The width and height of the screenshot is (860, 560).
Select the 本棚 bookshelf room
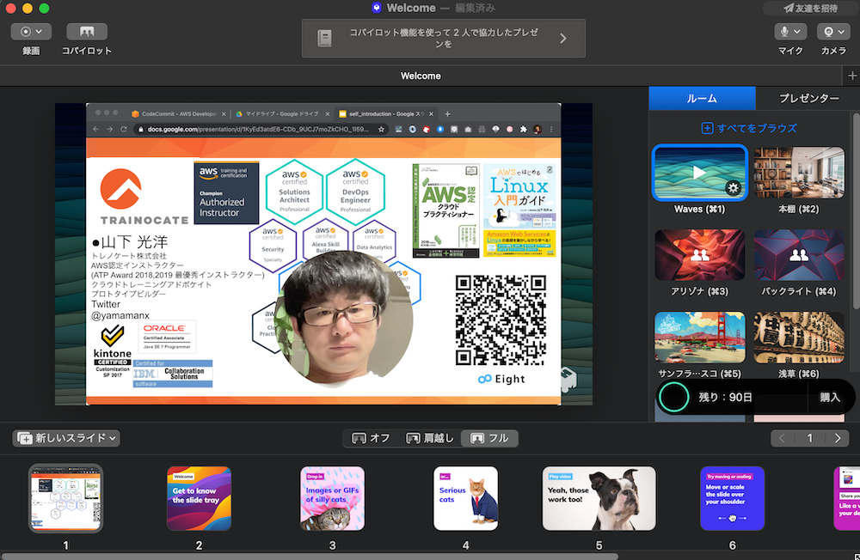(799, 173)
